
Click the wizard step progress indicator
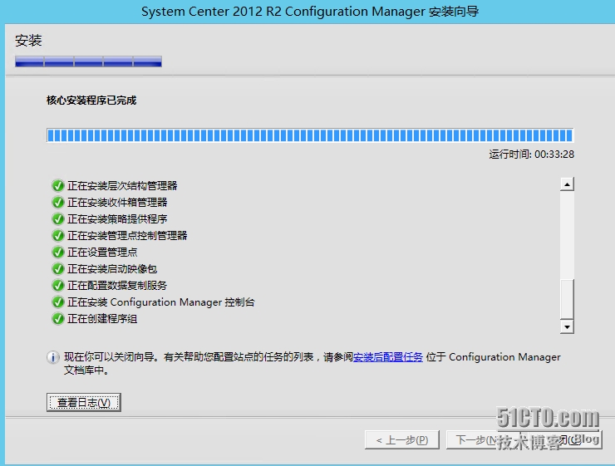coord(88,61)
